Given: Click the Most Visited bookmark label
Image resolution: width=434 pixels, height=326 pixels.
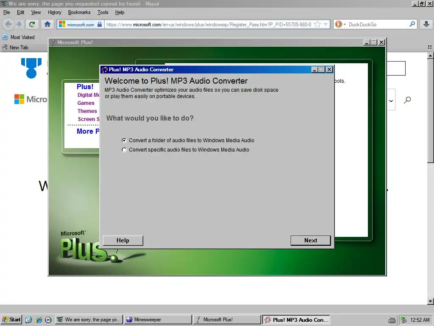Looking at the screenshot, I should (x=22, y=37).
